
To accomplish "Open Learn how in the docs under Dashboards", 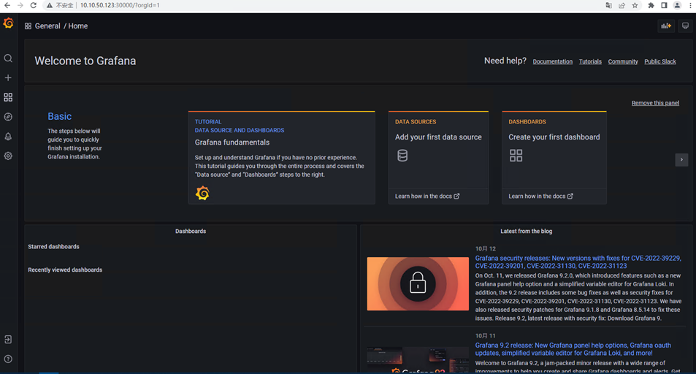I will click(540, 196).
